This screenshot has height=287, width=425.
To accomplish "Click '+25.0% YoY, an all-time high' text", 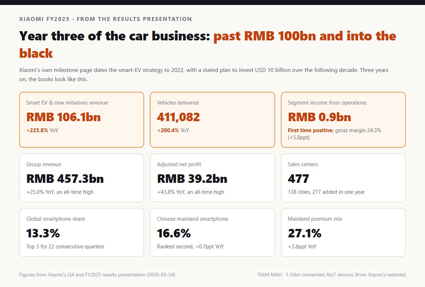I will click(60, 192).
